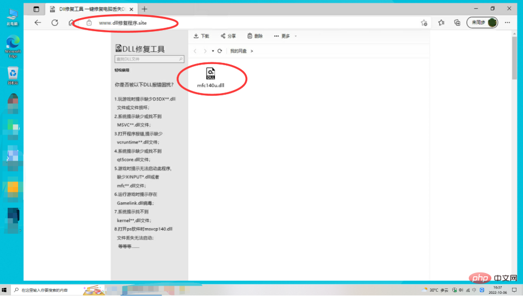Click the 我的网盘 breadcrumb link
The height and width of the screenshot is (296, 523).
(238, 51)
